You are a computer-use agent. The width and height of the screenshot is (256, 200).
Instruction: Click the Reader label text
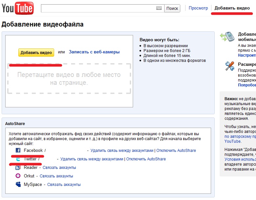point(31,168)
